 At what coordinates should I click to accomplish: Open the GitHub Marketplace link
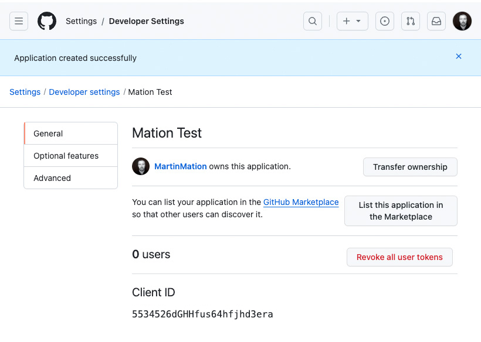301,202
